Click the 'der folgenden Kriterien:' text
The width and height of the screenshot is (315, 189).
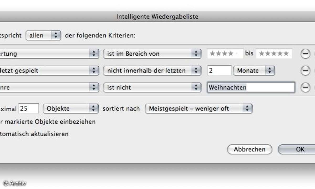pyautogui.click(x=100, y=35)
